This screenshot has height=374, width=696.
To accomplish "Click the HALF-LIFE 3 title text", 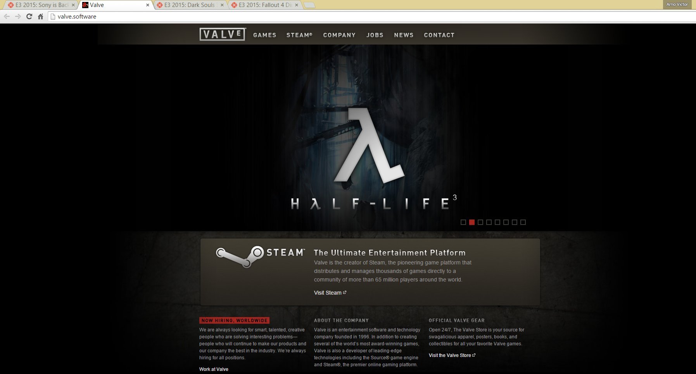I will (x=374, y=202).
